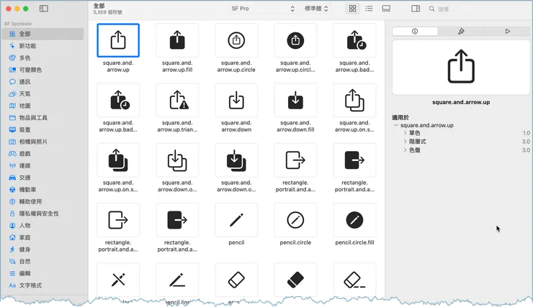
Task: Select the eraser with dashed line symbol
Action: [x=354, y=280]
